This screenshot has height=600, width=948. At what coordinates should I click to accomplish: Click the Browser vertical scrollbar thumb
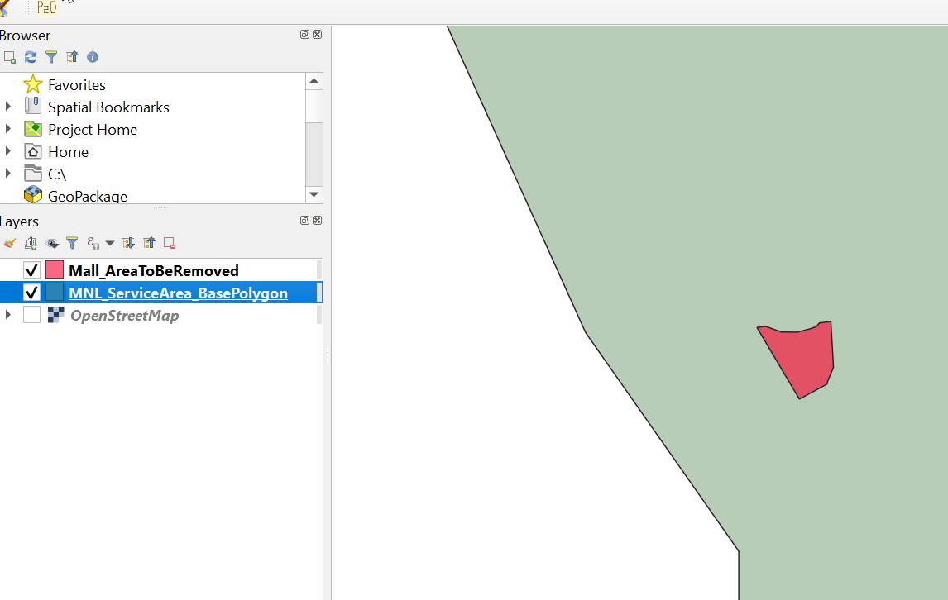[x=314, y=107]
